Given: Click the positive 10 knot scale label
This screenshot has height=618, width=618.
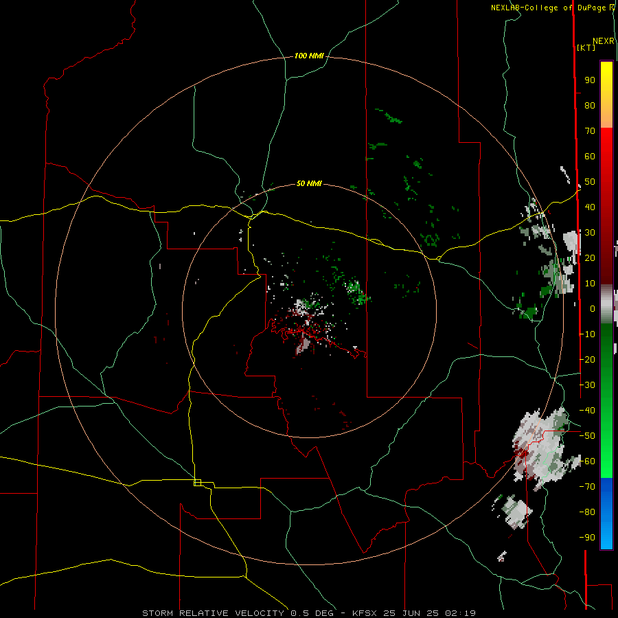Looking at the screenshot, I should 590,284.
